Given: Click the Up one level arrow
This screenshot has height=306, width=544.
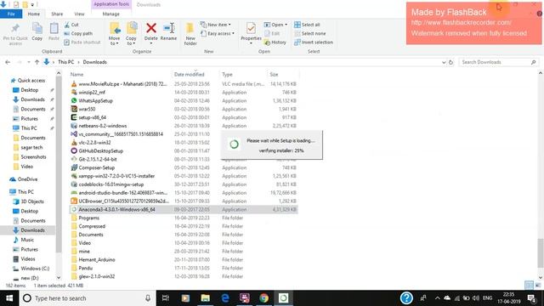Looking at the screenshot, I should click(37, 62).
